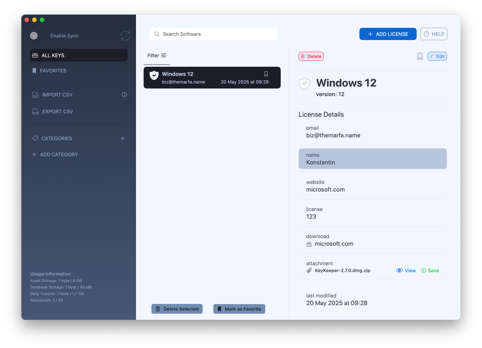Click the sync refresh icon
This screenshot has height=348, width=482.
click(125, 36)
